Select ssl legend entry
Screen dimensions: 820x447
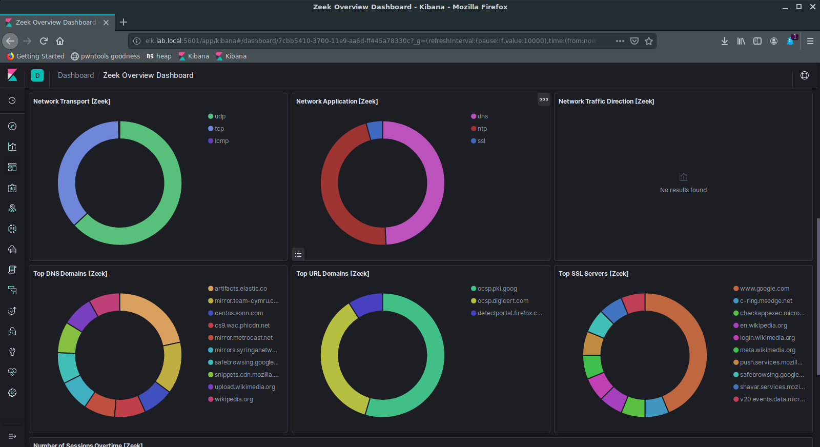[478, 141]
